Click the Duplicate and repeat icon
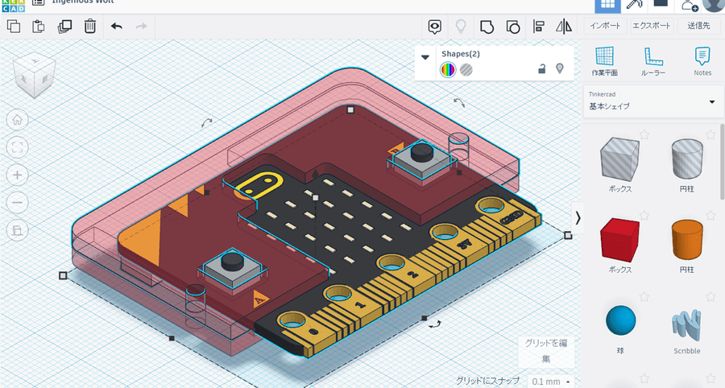Screen dimensions: 725x388 coord(64,27)
